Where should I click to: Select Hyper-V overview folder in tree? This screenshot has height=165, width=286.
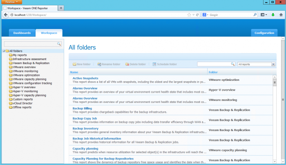pyautogui.click(x=24, y=87)
